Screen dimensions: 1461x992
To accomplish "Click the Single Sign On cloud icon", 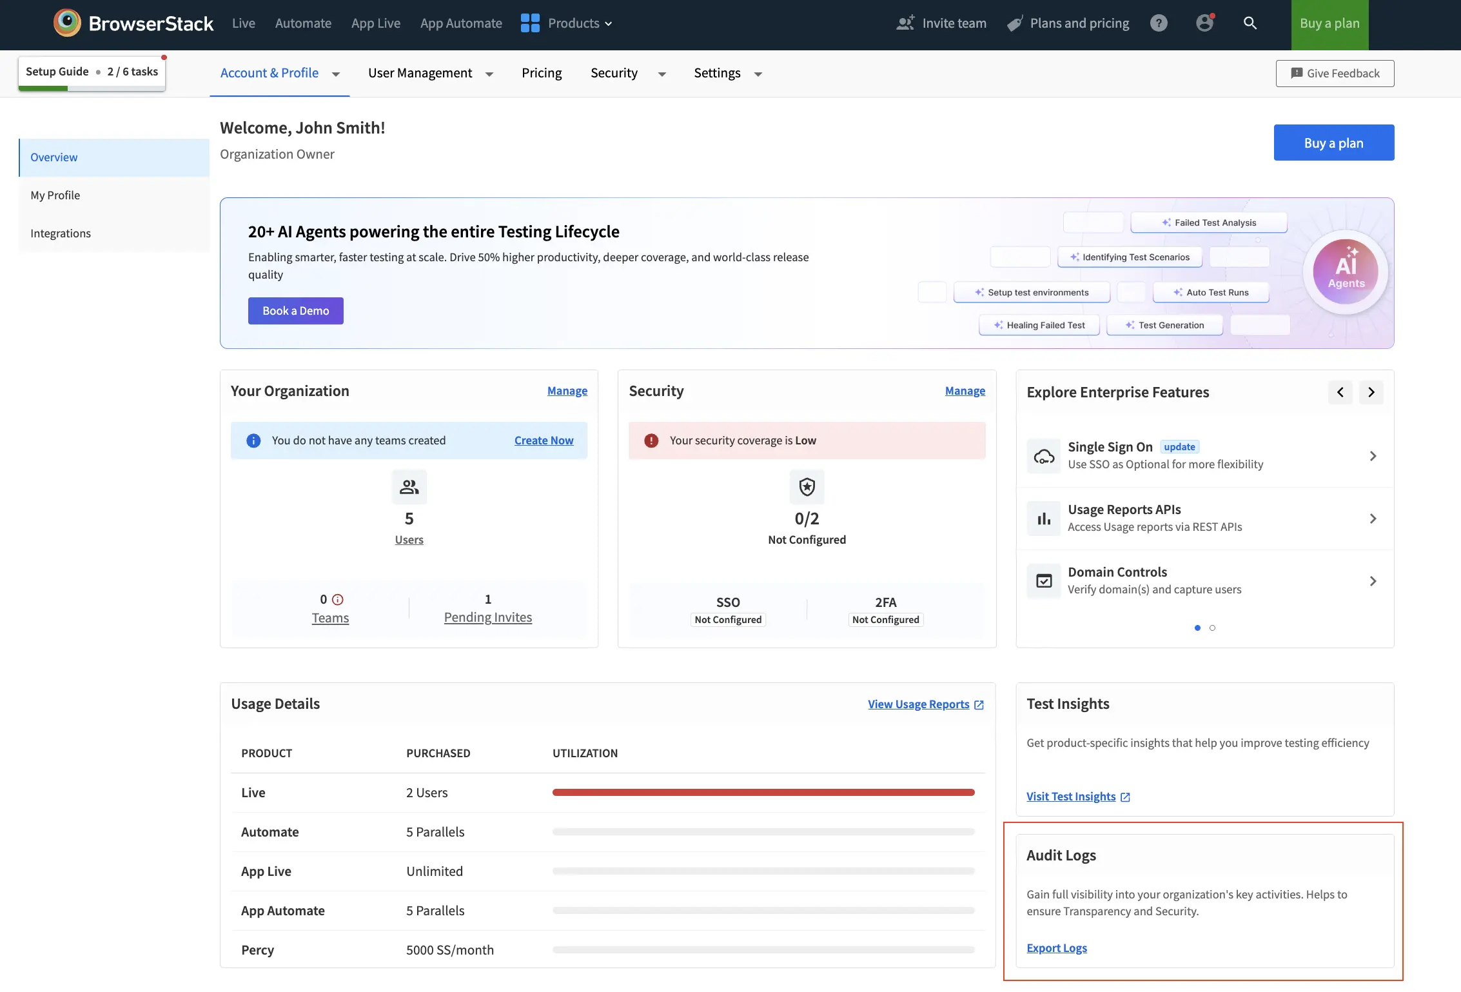I will tap(1043, 455).
